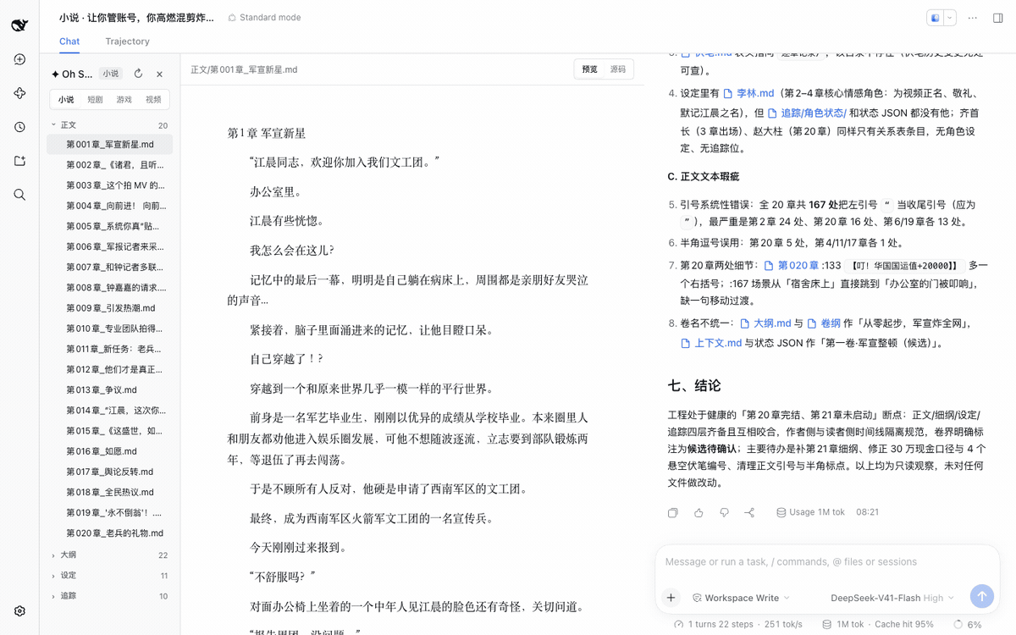Open the 大纲.md file link
The height and width of the screenshot is (635, 1016).
coord(765,323)
